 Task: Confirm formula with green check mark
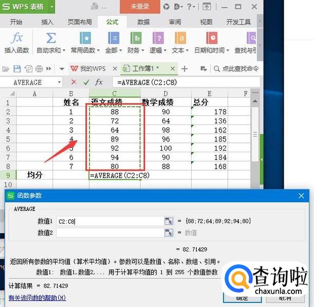click(x=86, y=82)
